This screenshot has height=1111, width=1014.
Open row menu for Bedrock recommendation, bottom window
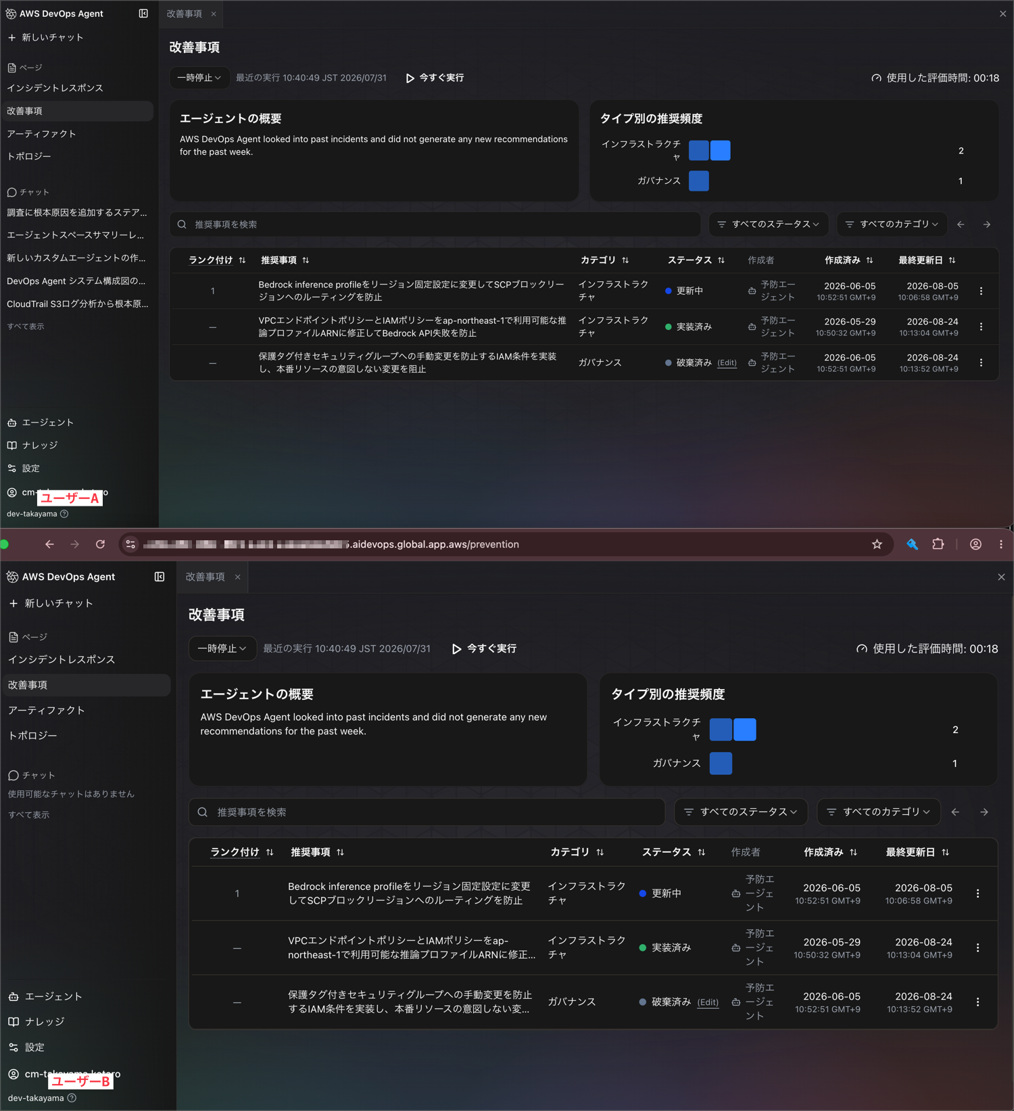pos(977,893)
